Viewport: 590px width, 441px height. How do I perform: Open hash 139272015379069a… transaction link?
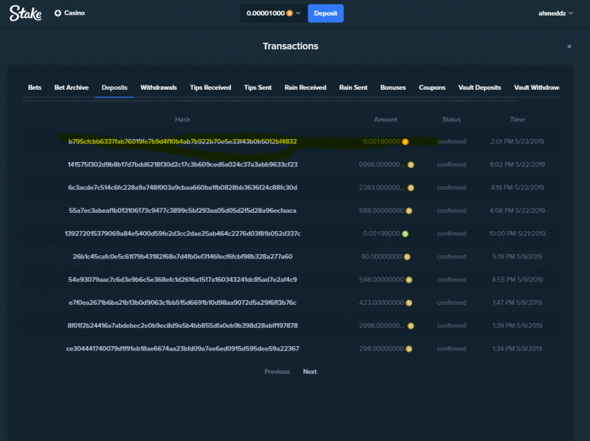[x=182, y=233]
